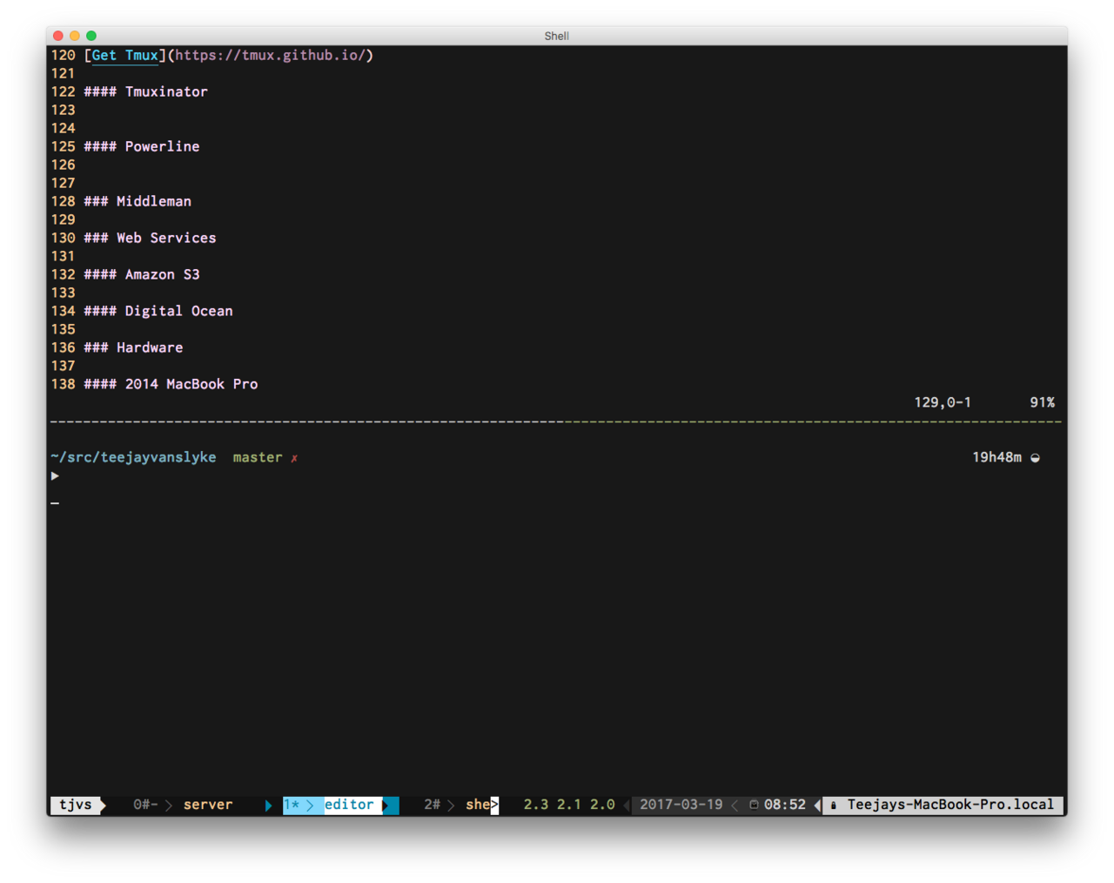Viewport: 1114px width, 883px height.
Task: Click the blue arrow before 1* window
Action: coord(268,805)
